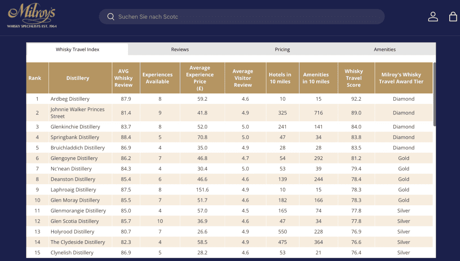The width and height of the screenshot is (460, 261).
Task: Click the Rank column header
Action: pyautogui.click(x=37, y=78)
